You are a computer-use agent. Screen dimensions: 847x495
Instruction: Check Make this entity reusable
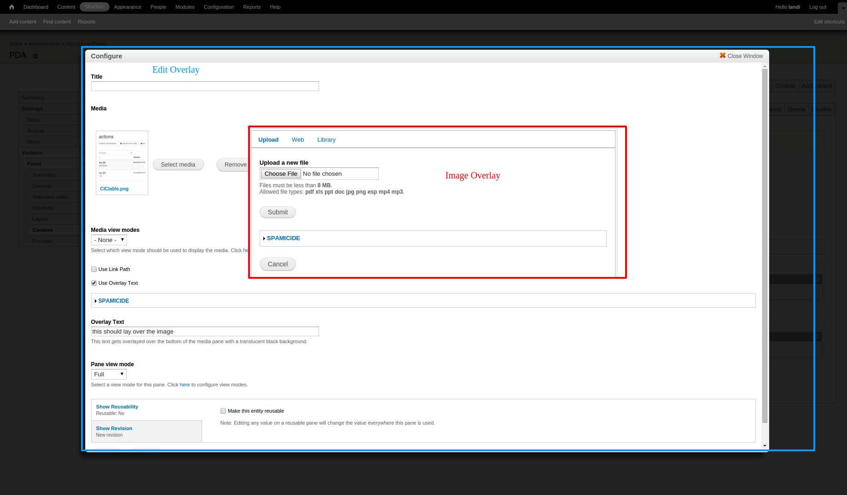pyautogui.click(x=223, y=411)
